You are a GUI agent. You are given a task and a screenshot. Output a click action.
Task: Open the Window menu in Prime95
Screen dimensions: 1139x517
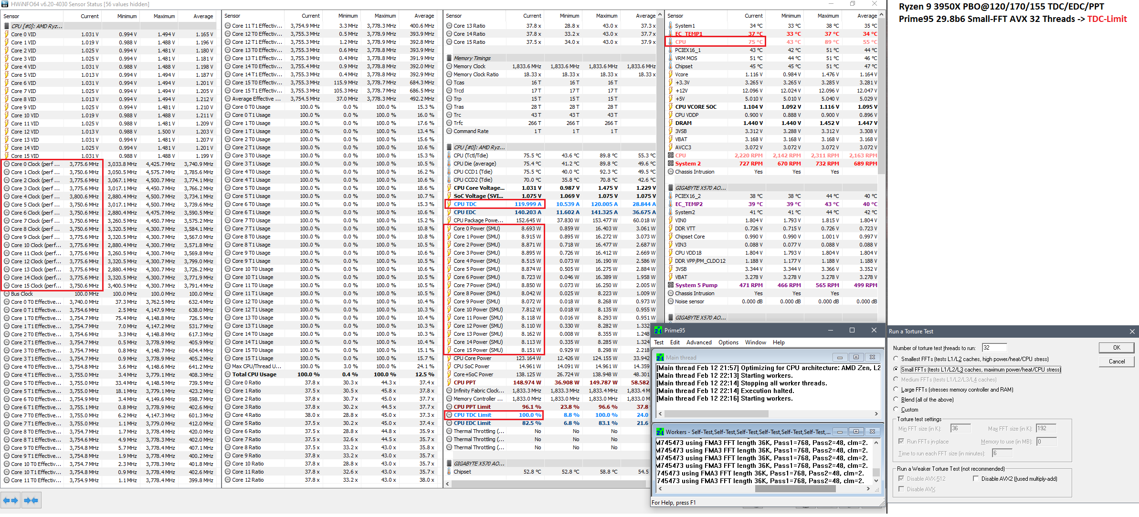point(755,342)
